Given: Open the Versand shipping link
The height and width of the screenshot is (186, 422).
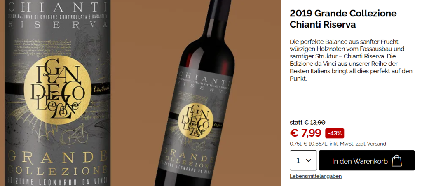Looking at the screenshot, I should (x=377, y=144).
